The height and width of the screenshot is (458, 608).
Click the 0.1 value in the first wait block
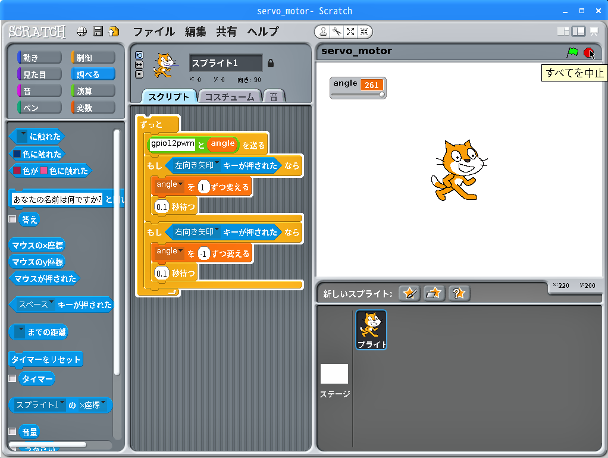click(x=162, y=207)
